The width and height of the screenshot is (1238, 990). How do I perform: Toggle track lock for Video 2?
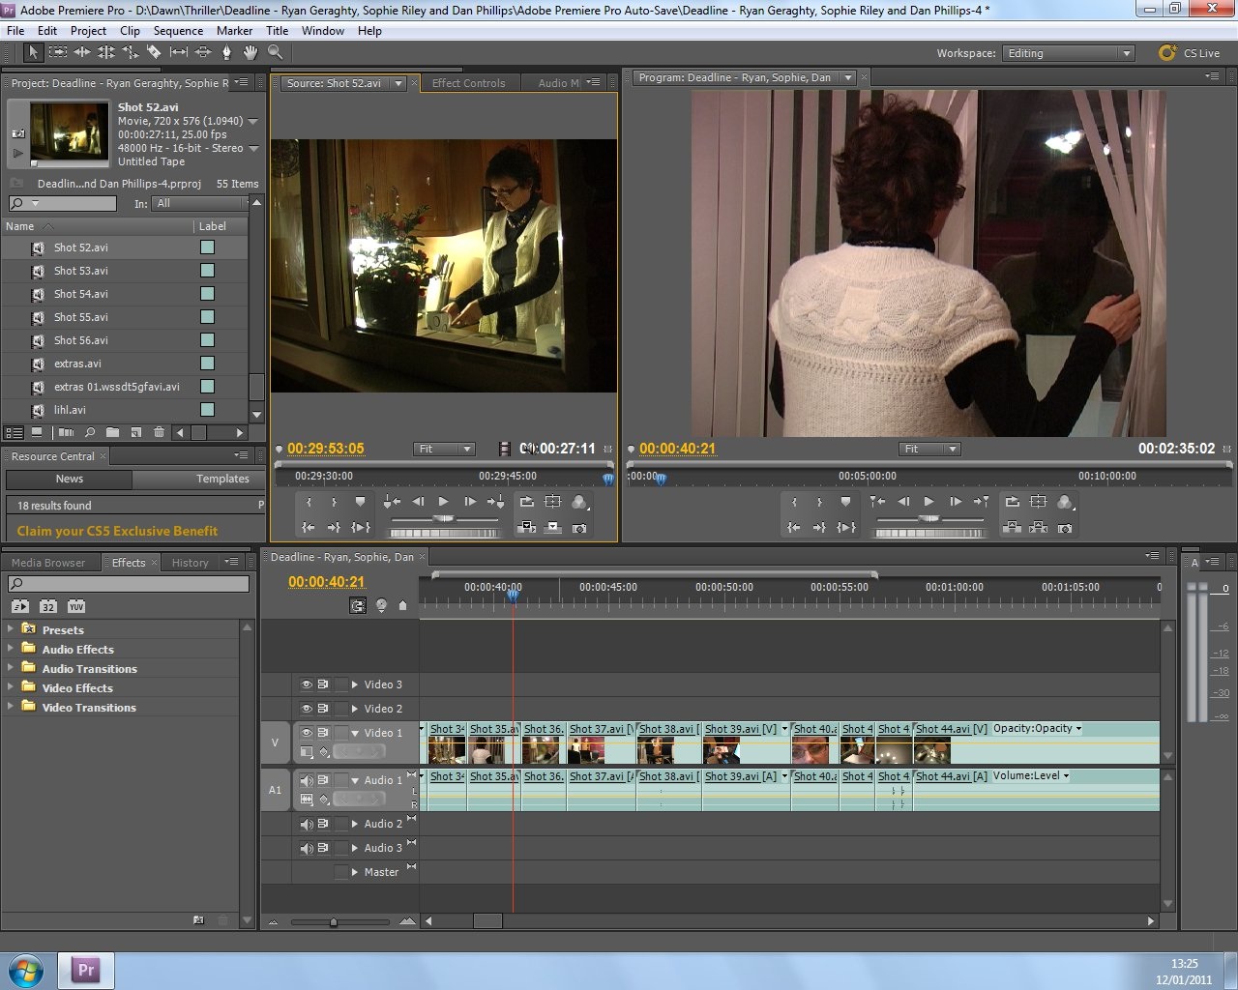340,709
